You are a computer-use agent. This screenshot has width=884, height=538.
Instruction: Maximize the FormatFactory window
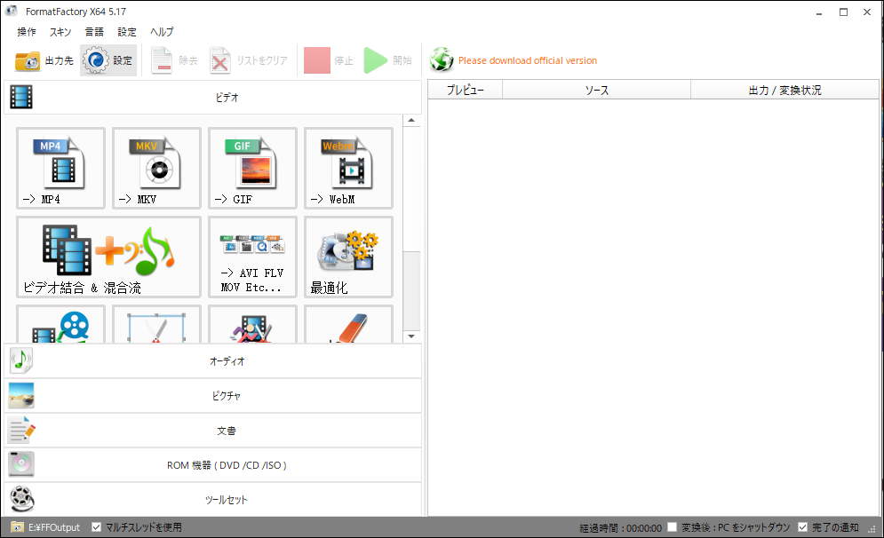click(843, 12)
